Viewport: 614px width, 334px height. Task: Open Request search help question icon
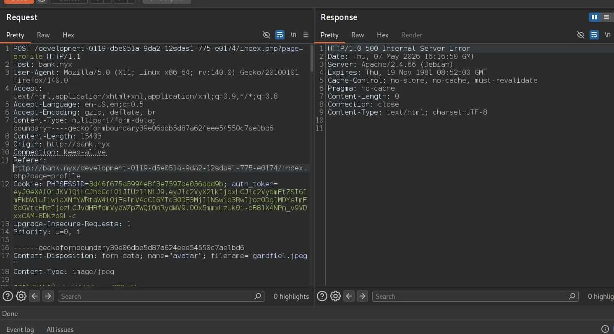tap(8, 296)
